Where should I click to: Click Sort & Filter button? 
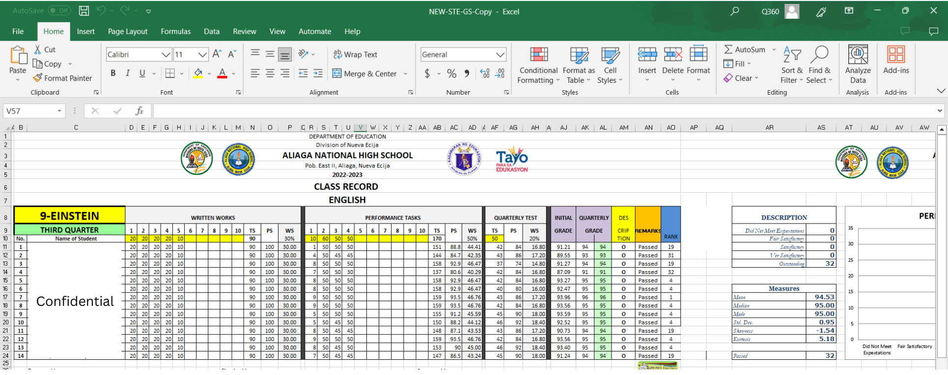pyautogui.click(x=792, y=65)
